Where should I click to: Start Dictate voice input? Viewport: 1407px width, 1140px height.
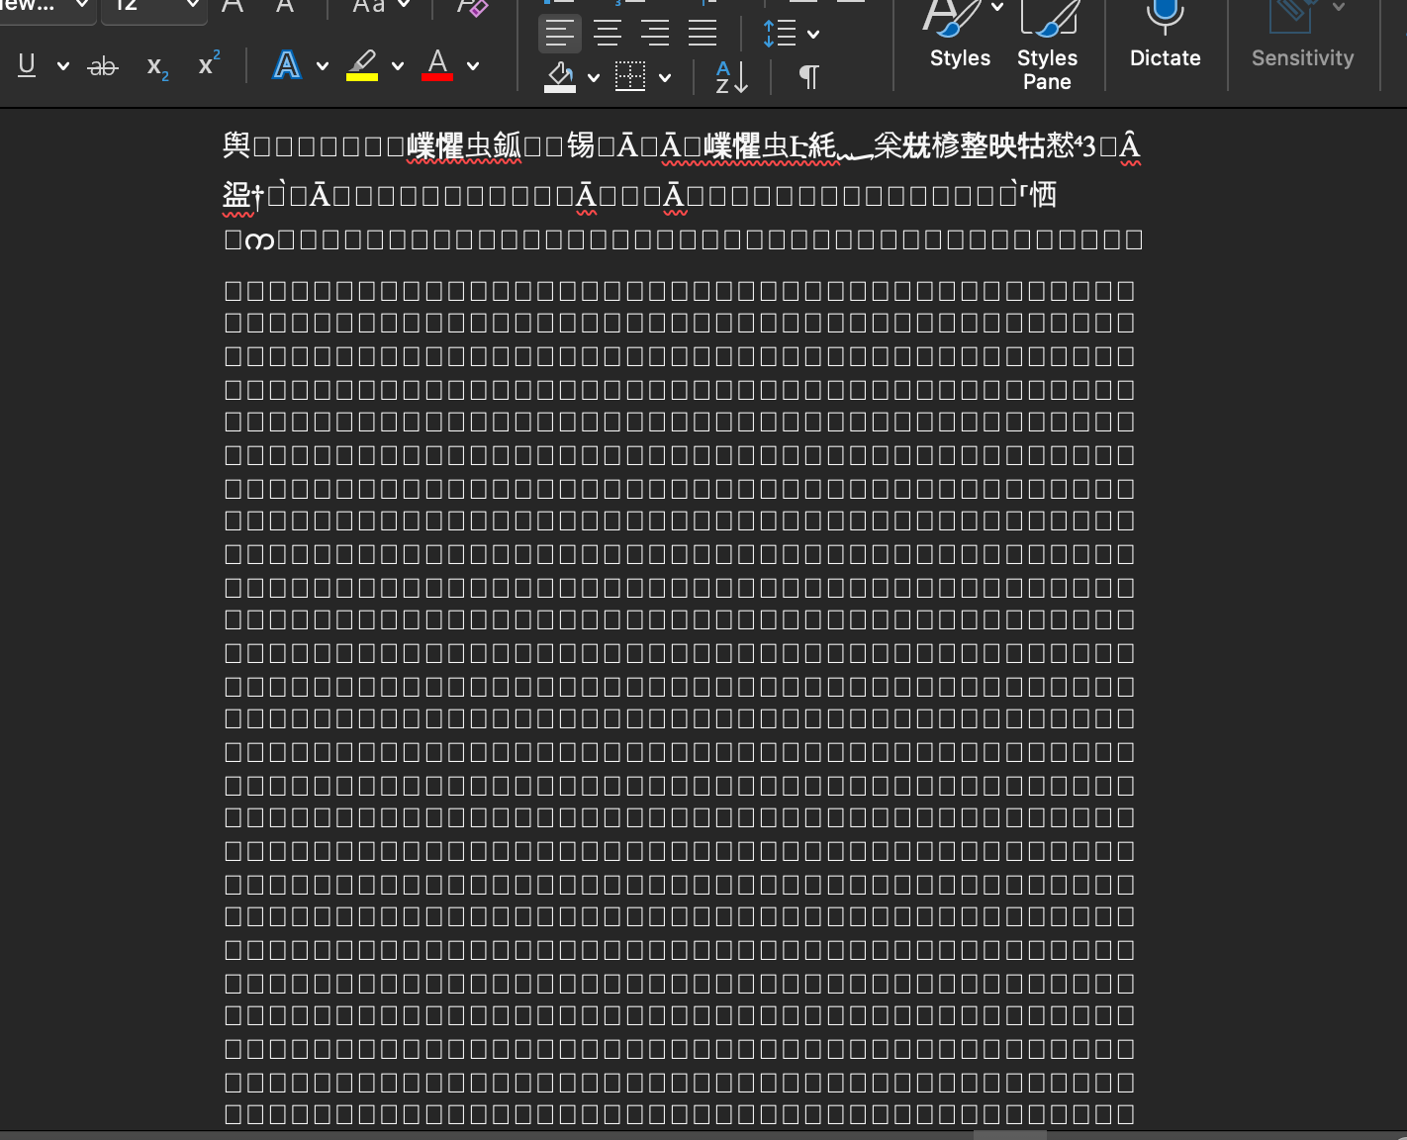(1166, 37)
